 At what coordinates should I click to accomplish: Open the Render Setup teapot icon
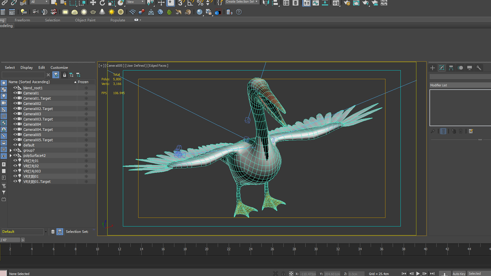[347, 3]
